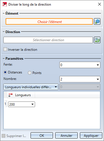
Task: Open the Fente value dropdown
Action: [x=98, y=65]
